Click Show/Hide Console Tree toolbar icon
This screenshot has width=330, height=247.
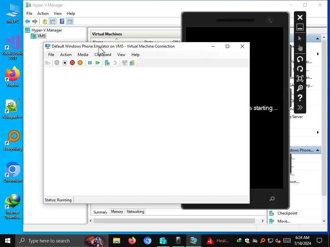53,22
